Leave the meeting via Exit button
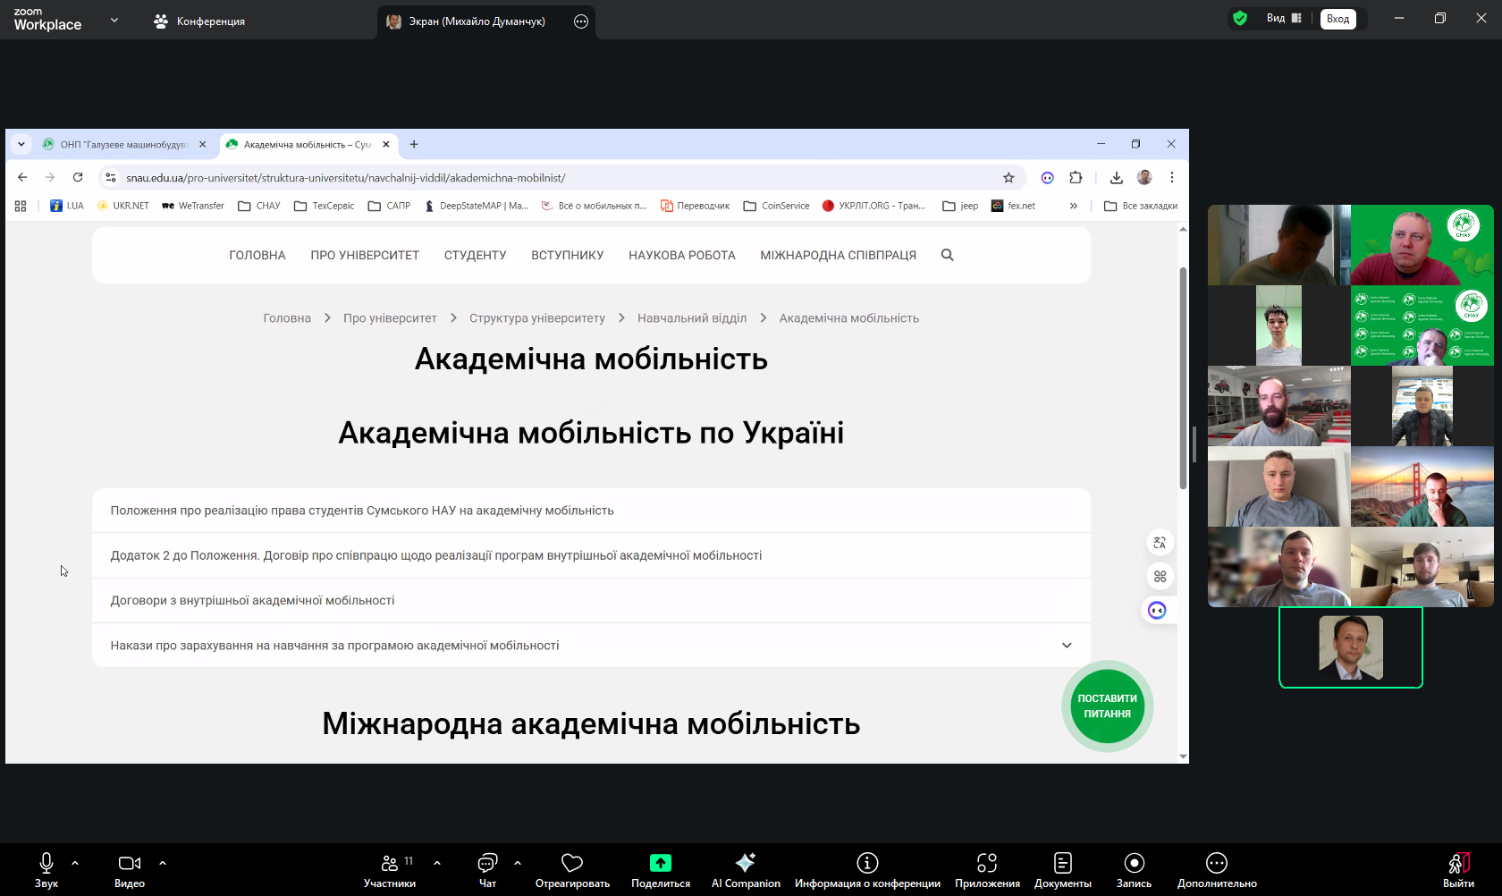This screenshot has height=896, width=1502. pyautogui.click(x=1458, y=870)
